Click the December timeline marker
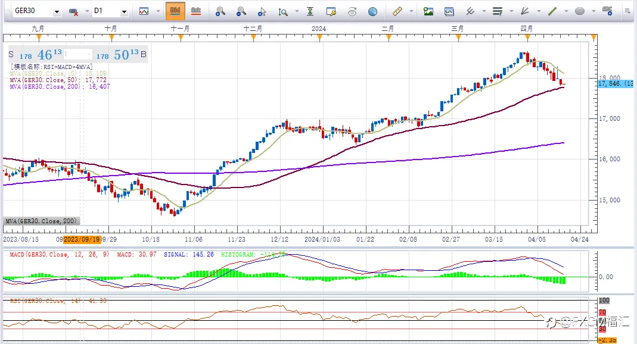 tap(253, 37)
